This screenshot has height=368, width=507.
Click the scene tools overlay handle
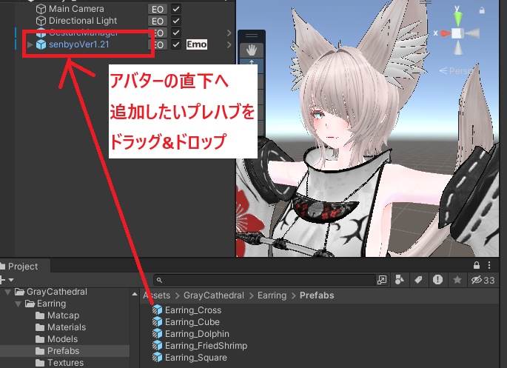point(252,36)
